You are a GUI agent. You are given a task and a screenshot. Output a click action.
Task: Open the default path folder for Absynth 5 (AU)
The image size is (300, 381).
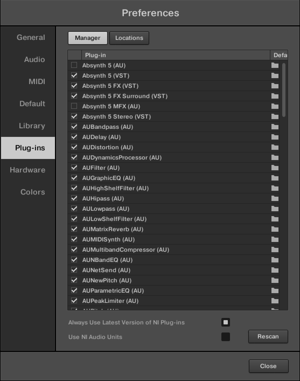(275, 65)
